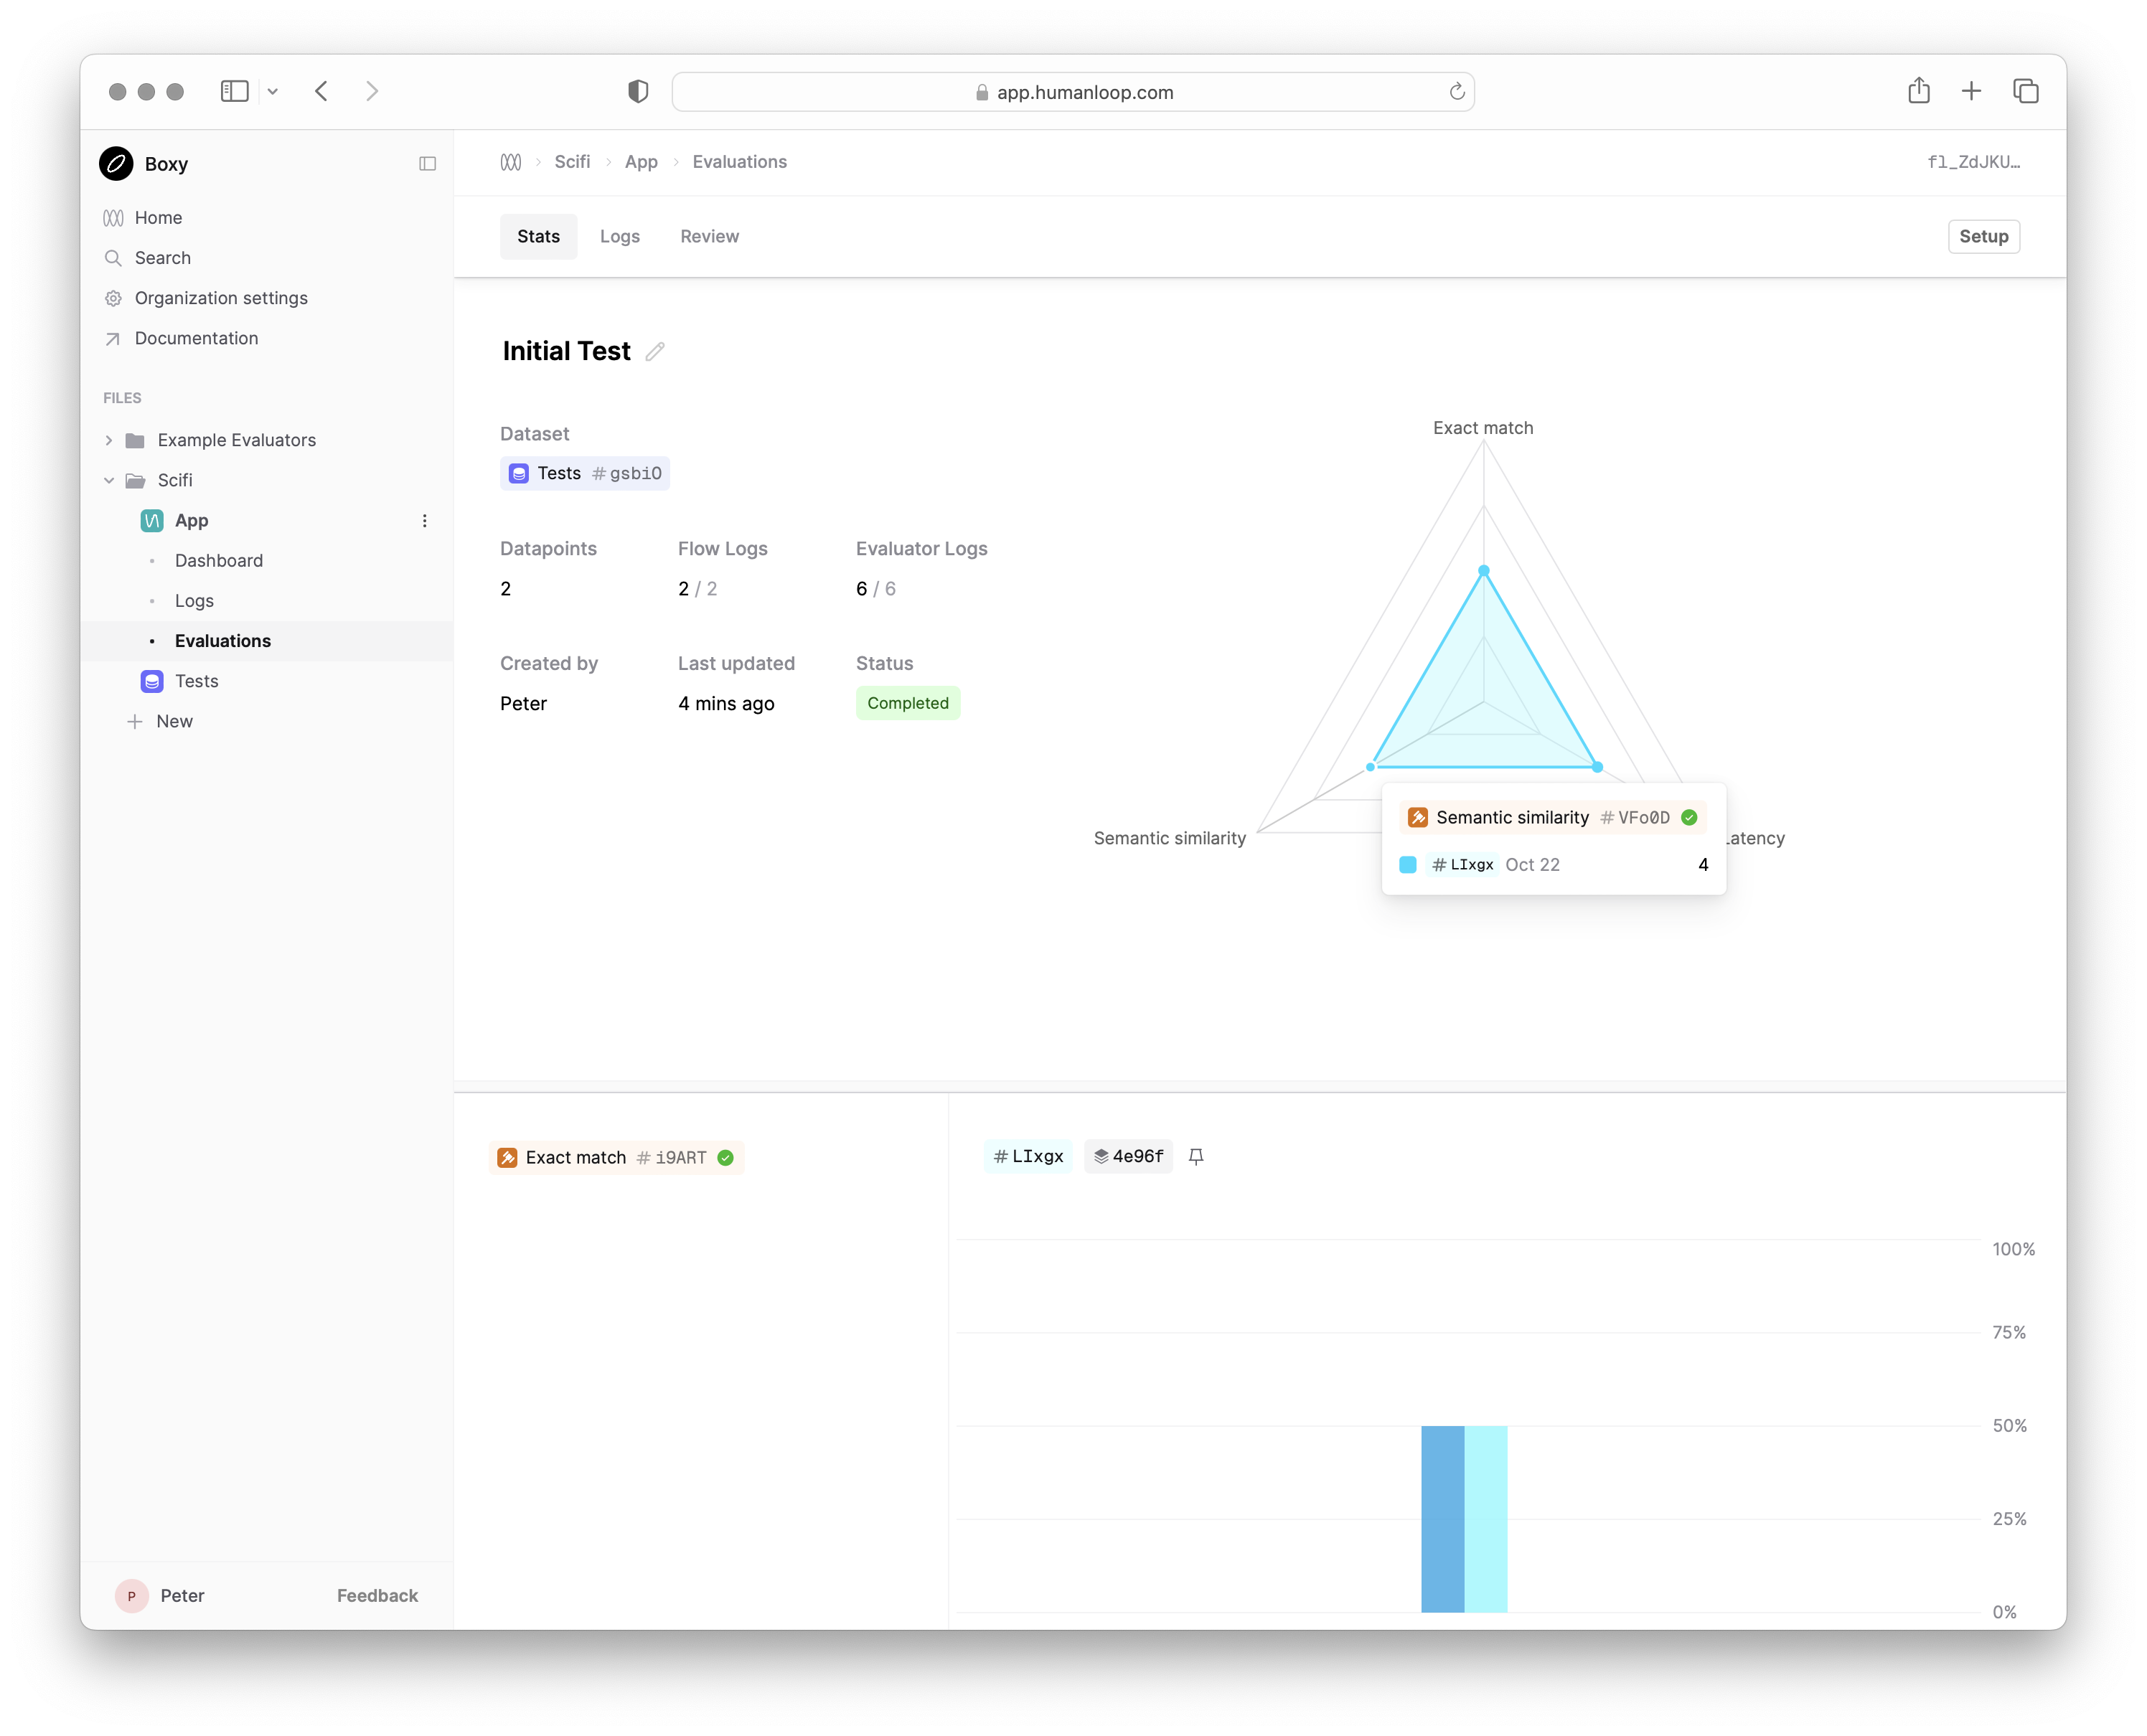Go forward in browser history
The width and height of the screenshot is (2147, 1736).
click(x=372, y=91)
